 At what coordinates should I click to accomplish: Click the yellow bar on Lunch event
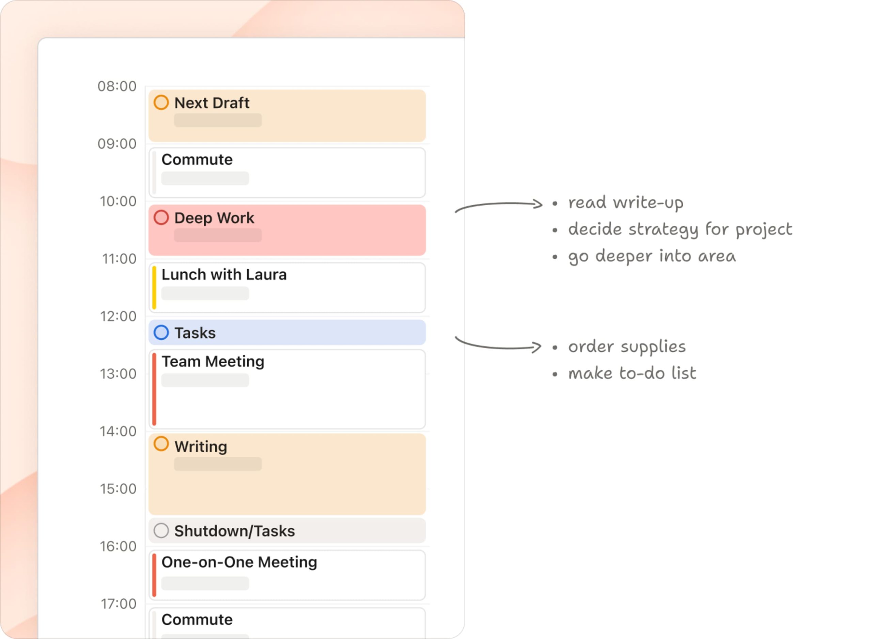pyautogui.click(x=154, y=288)
